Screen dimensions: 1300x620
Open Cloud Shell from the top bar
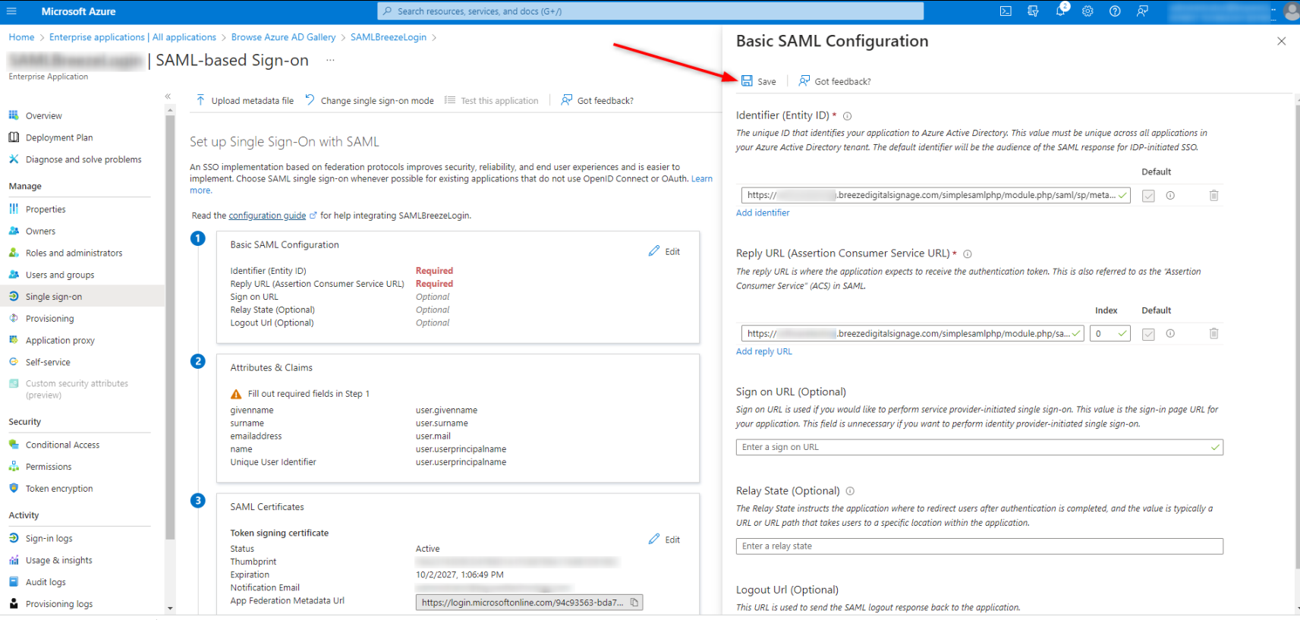(1006, 11)
